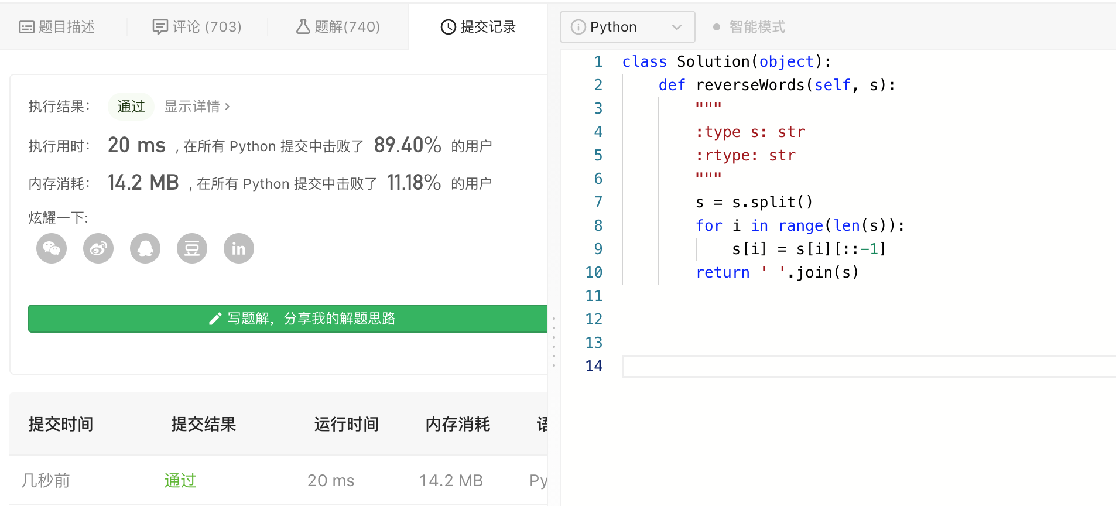Click the 'return' line of code
1116x506 pixels.
pyautogui.click(x=777, y=272)
